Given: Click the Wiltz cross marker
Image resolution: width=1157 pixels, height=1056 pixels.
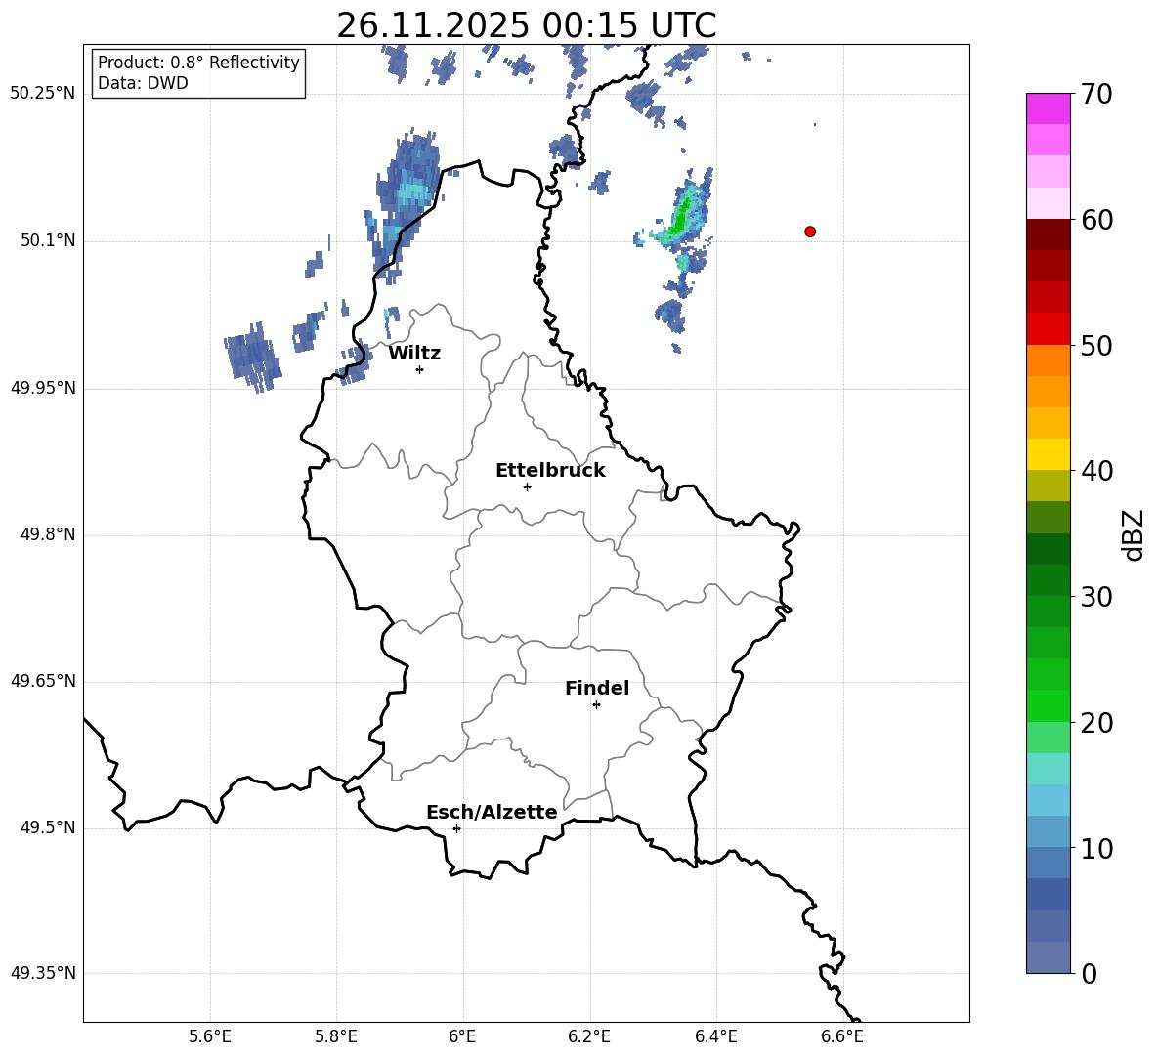Looking at the screenshot, I should click(420, 369).
